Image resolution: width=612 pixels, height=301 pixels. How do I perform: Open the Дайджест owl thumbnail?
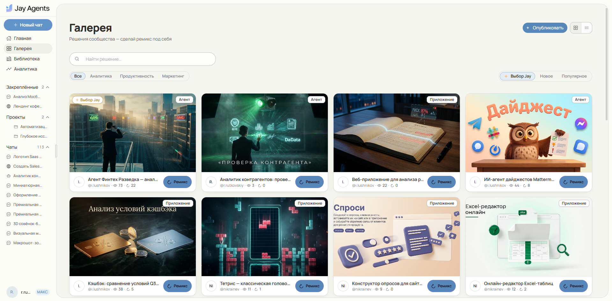pos(529,133)
